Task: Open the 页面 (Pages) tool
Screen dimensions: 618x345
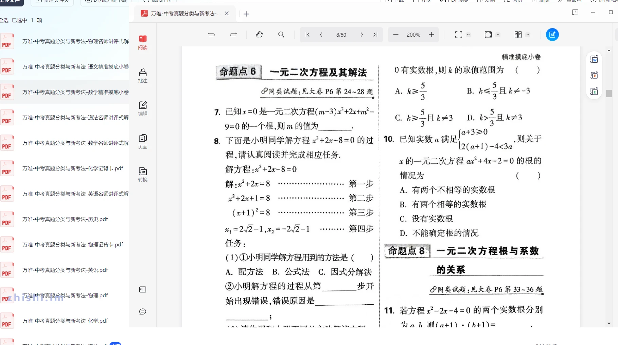Action: click(143, 142)
